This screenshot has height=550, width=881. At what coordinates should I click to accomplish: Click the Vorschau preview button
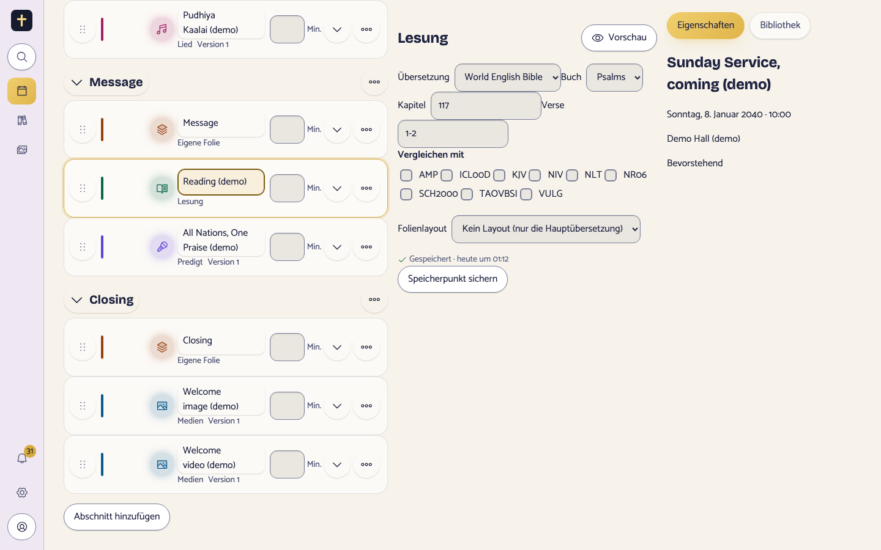click(x=619, y=38)
